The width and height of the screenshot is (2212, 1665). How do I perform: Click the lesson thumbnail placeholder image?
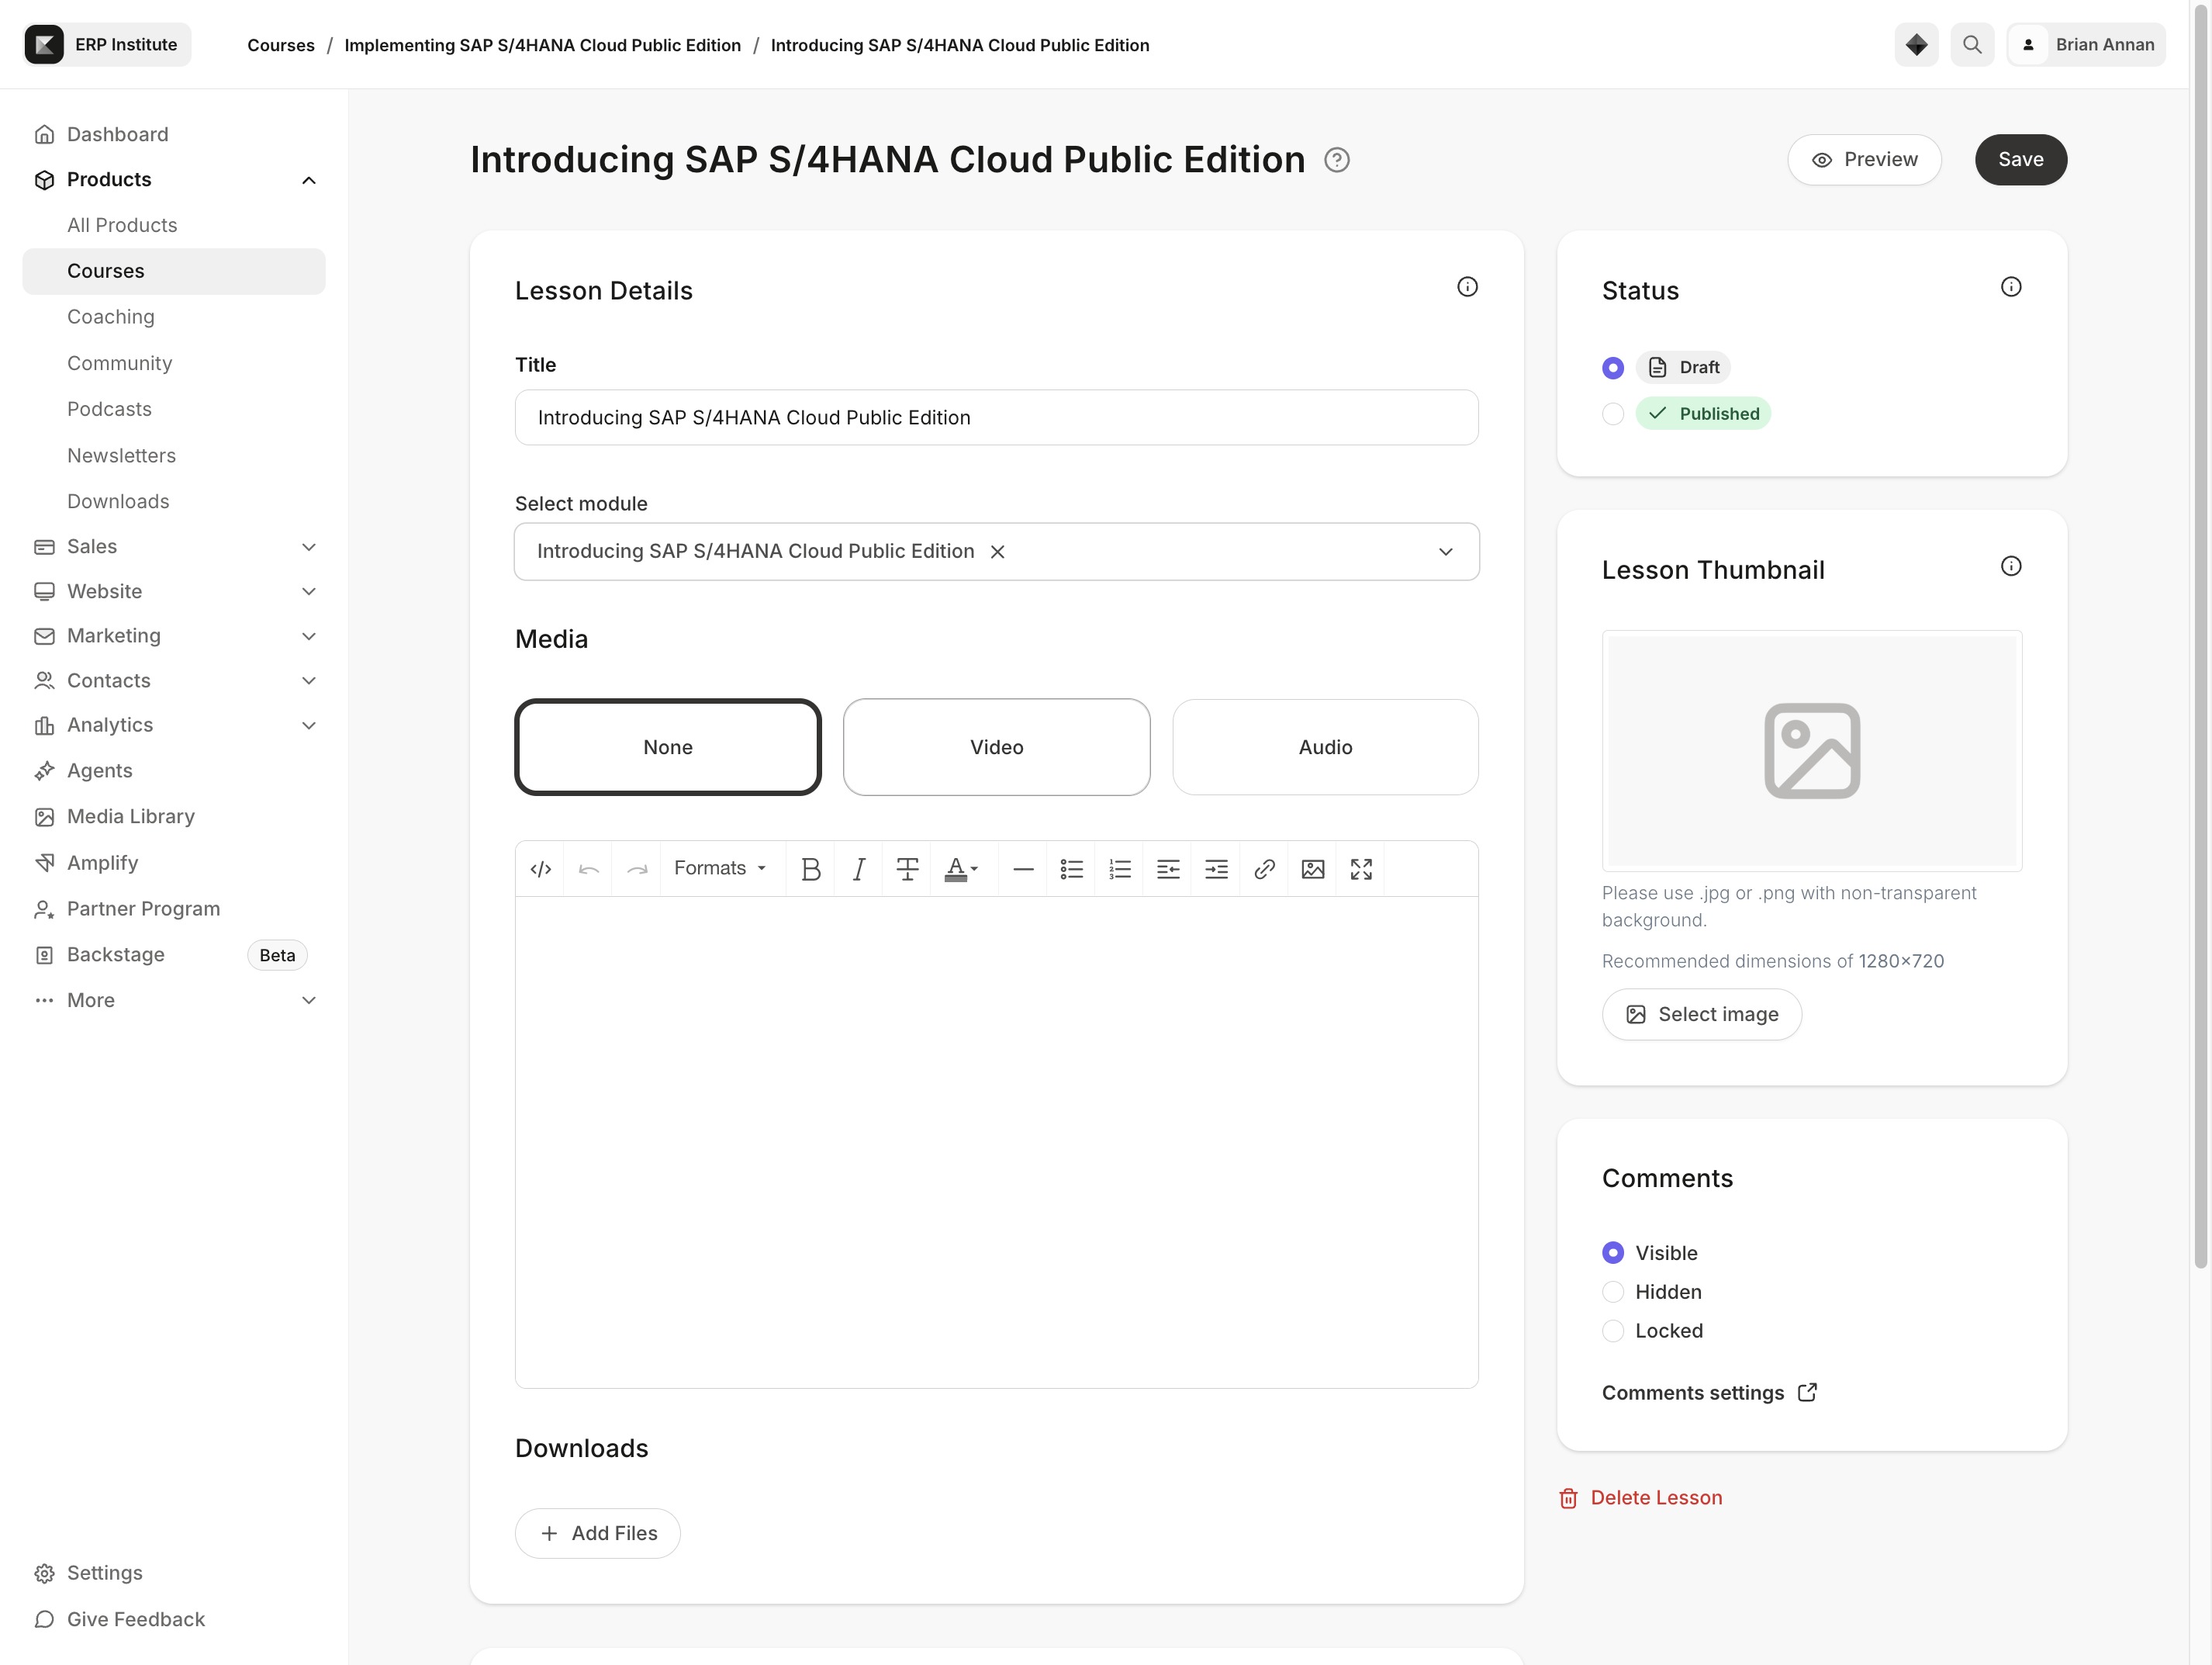[1812, 750]
